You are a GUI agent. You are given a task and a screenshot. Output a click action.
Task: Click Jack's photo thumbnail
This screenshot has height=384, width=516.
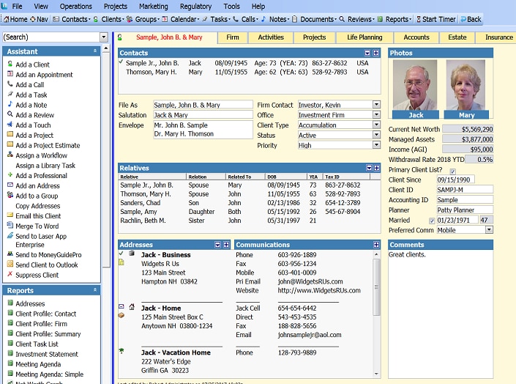pyautogui.click(x=415, y=85)
